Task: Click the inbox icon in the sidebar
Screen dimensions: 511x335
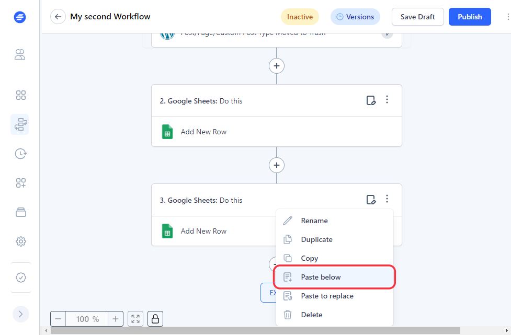Action: (x=20, y=212)
